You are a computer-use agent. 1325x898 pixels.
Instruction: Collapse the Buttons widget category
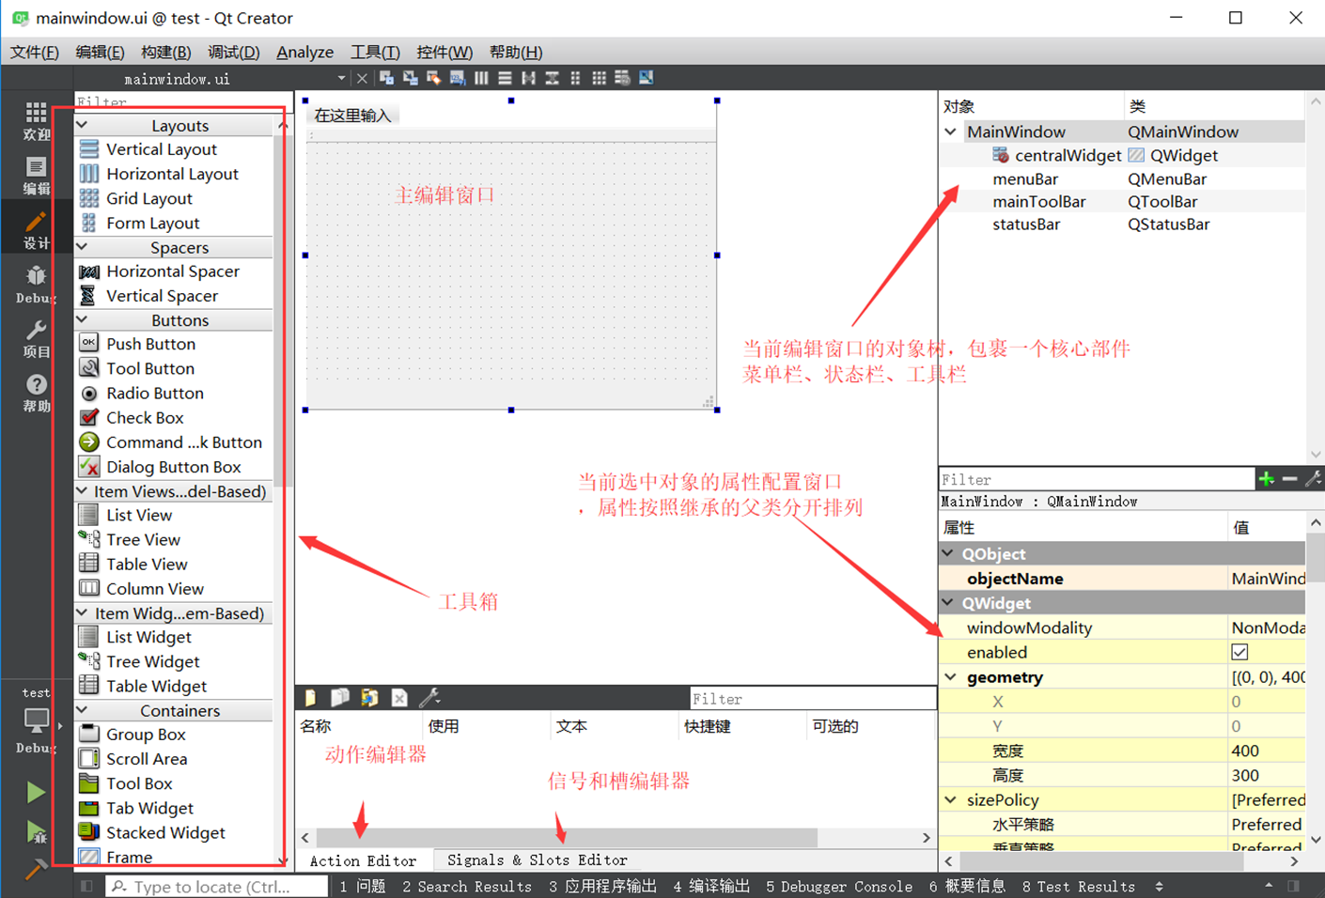coord(83,319)
